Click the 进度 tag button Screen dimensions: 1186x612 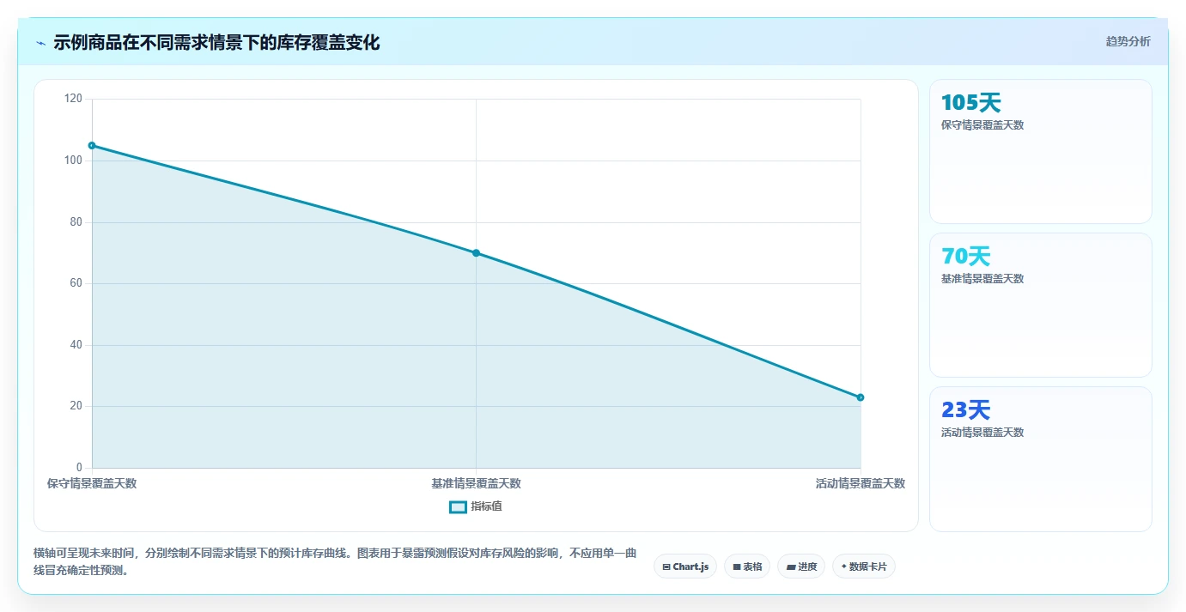click(x=801, y=567)
